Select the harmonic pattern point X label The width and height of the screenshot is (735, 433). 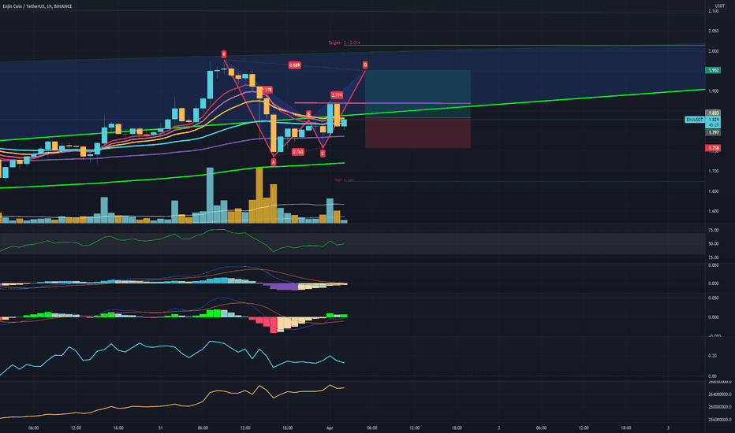click(x=224, y=54)
